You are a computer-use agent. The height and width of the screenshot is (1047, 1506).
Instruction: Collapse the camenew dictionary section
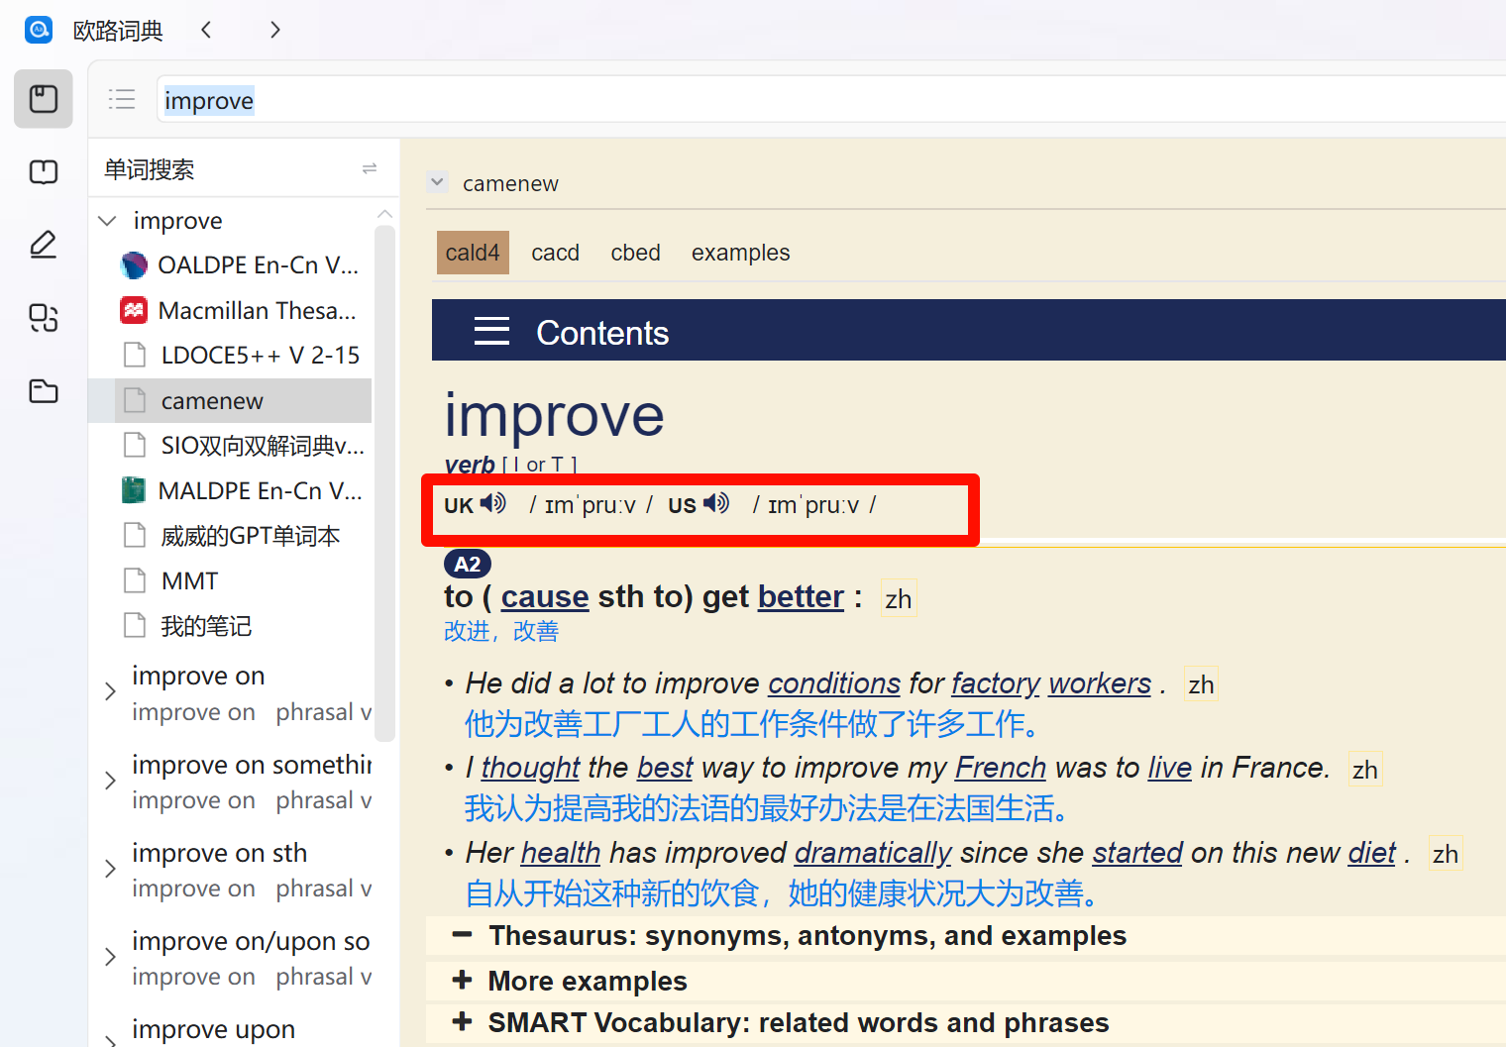[437, 182]
